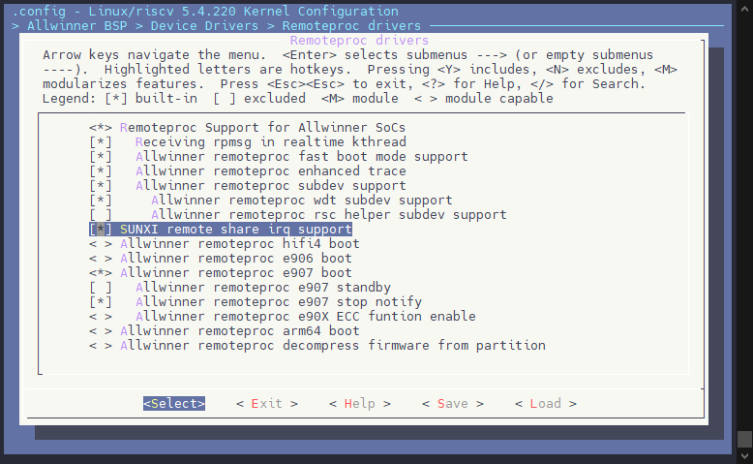Viewport: 753px width, 464px height.
Task: Toggle remoteproc enhanced trace checkbox
Action: click(101, 171)
